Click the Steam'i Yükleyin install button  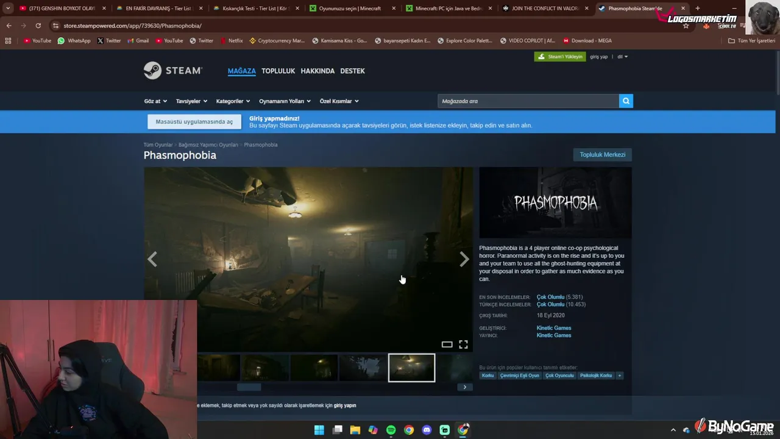click(560, 57)
